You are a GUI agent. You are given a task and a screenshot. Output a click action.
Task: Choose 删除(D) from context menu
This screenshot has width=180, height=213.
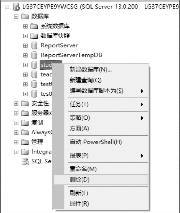101,179
